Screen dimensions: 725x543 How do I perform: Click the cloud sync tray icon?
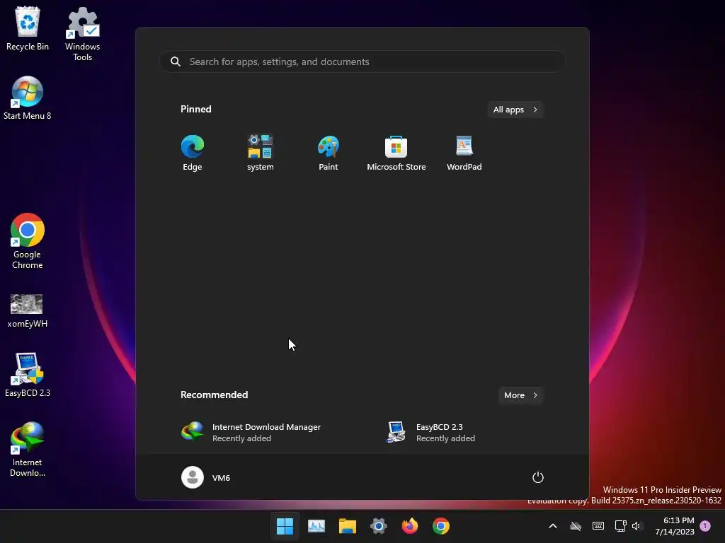575,526
